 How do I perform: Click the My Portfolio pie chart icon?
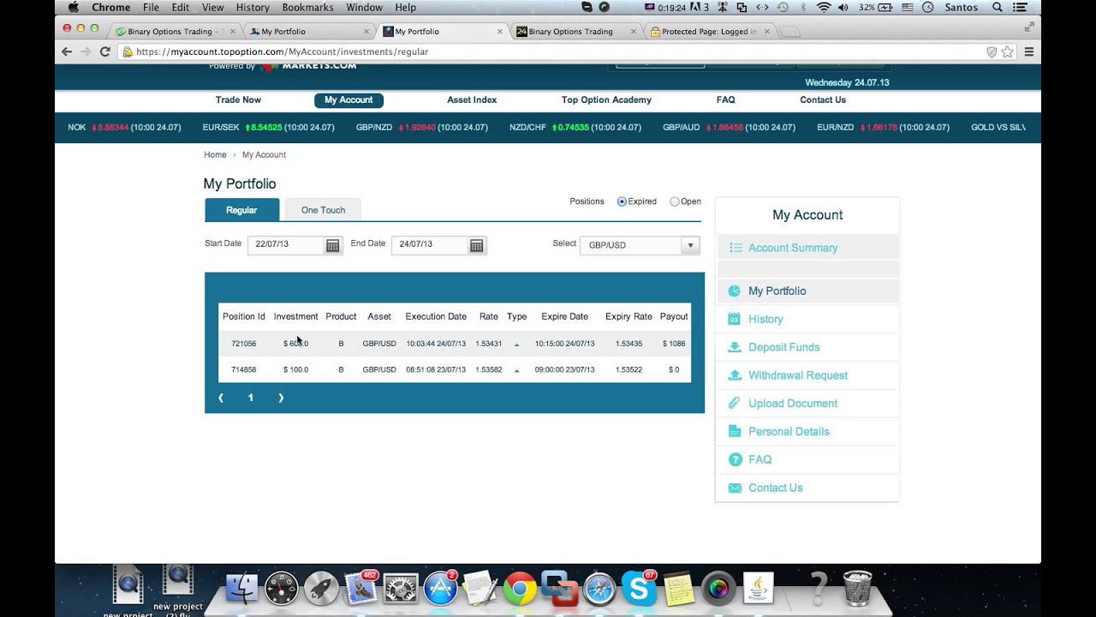pos(734,291)
